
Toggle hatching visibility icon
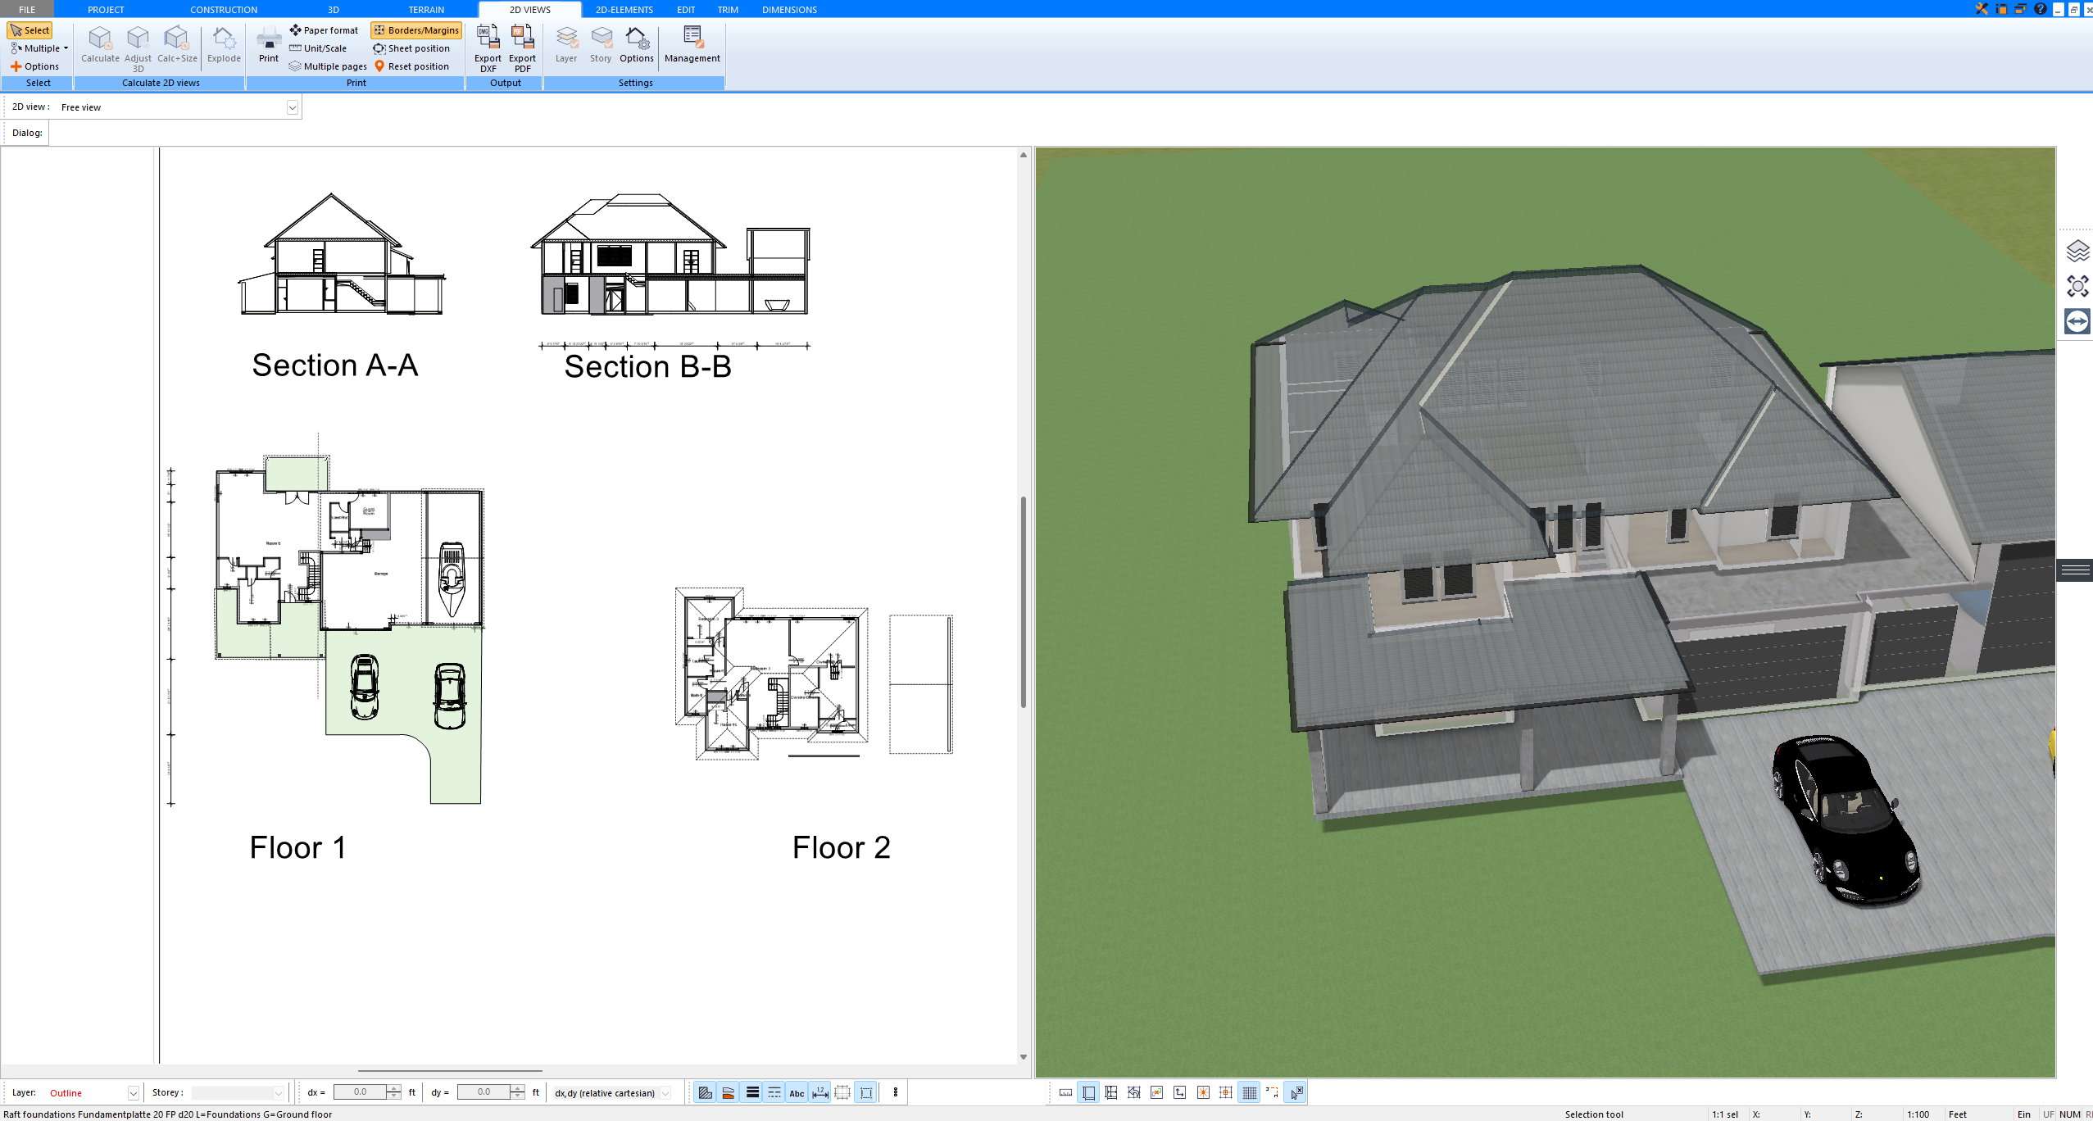pyautogui.click(x=705, y=1092)
